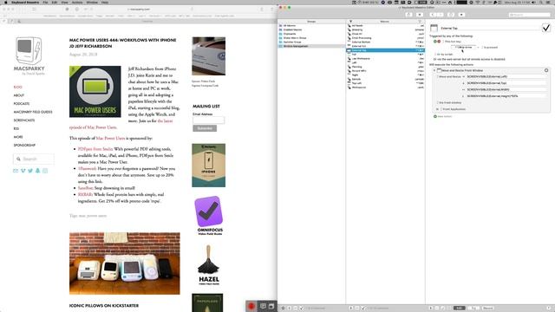Image resolution: width=555 pixels, height=312 pixels.
Task: Click the macro name field 'External Top'
Action: 489,28
